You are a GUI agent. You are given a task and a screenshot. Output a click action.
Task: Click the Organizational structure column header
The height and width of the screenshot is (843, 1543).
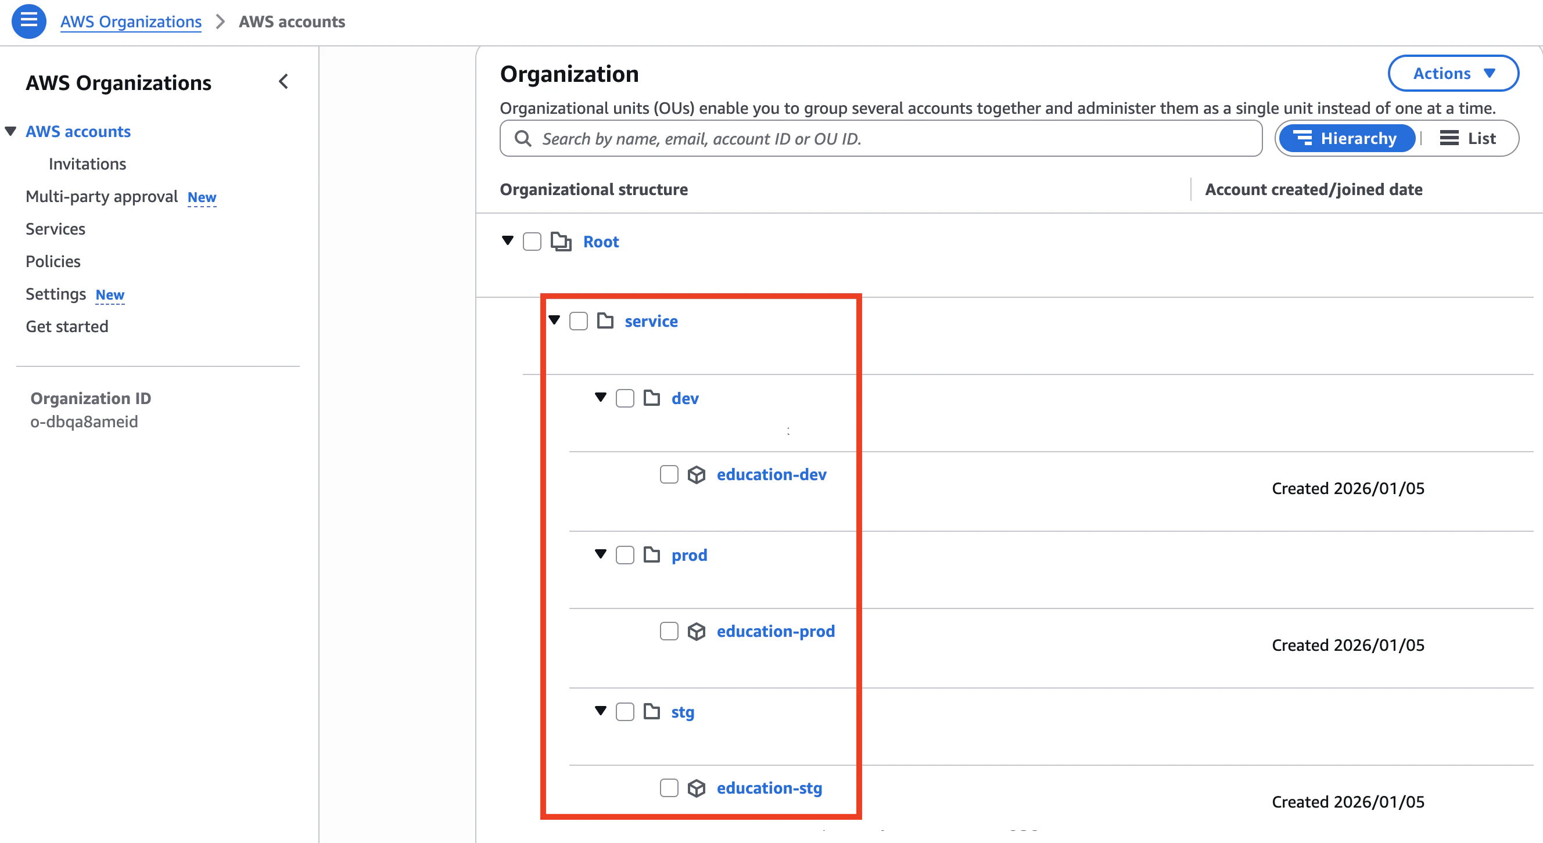[594, 189]
